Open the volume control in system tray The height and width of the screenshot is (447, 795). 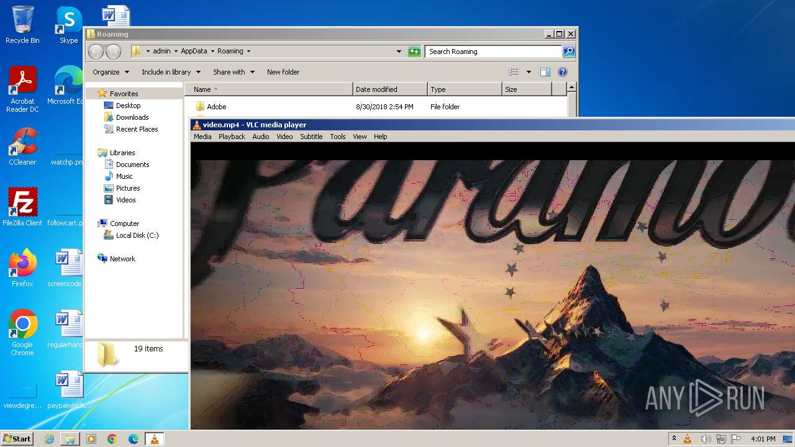pos(706,439)
